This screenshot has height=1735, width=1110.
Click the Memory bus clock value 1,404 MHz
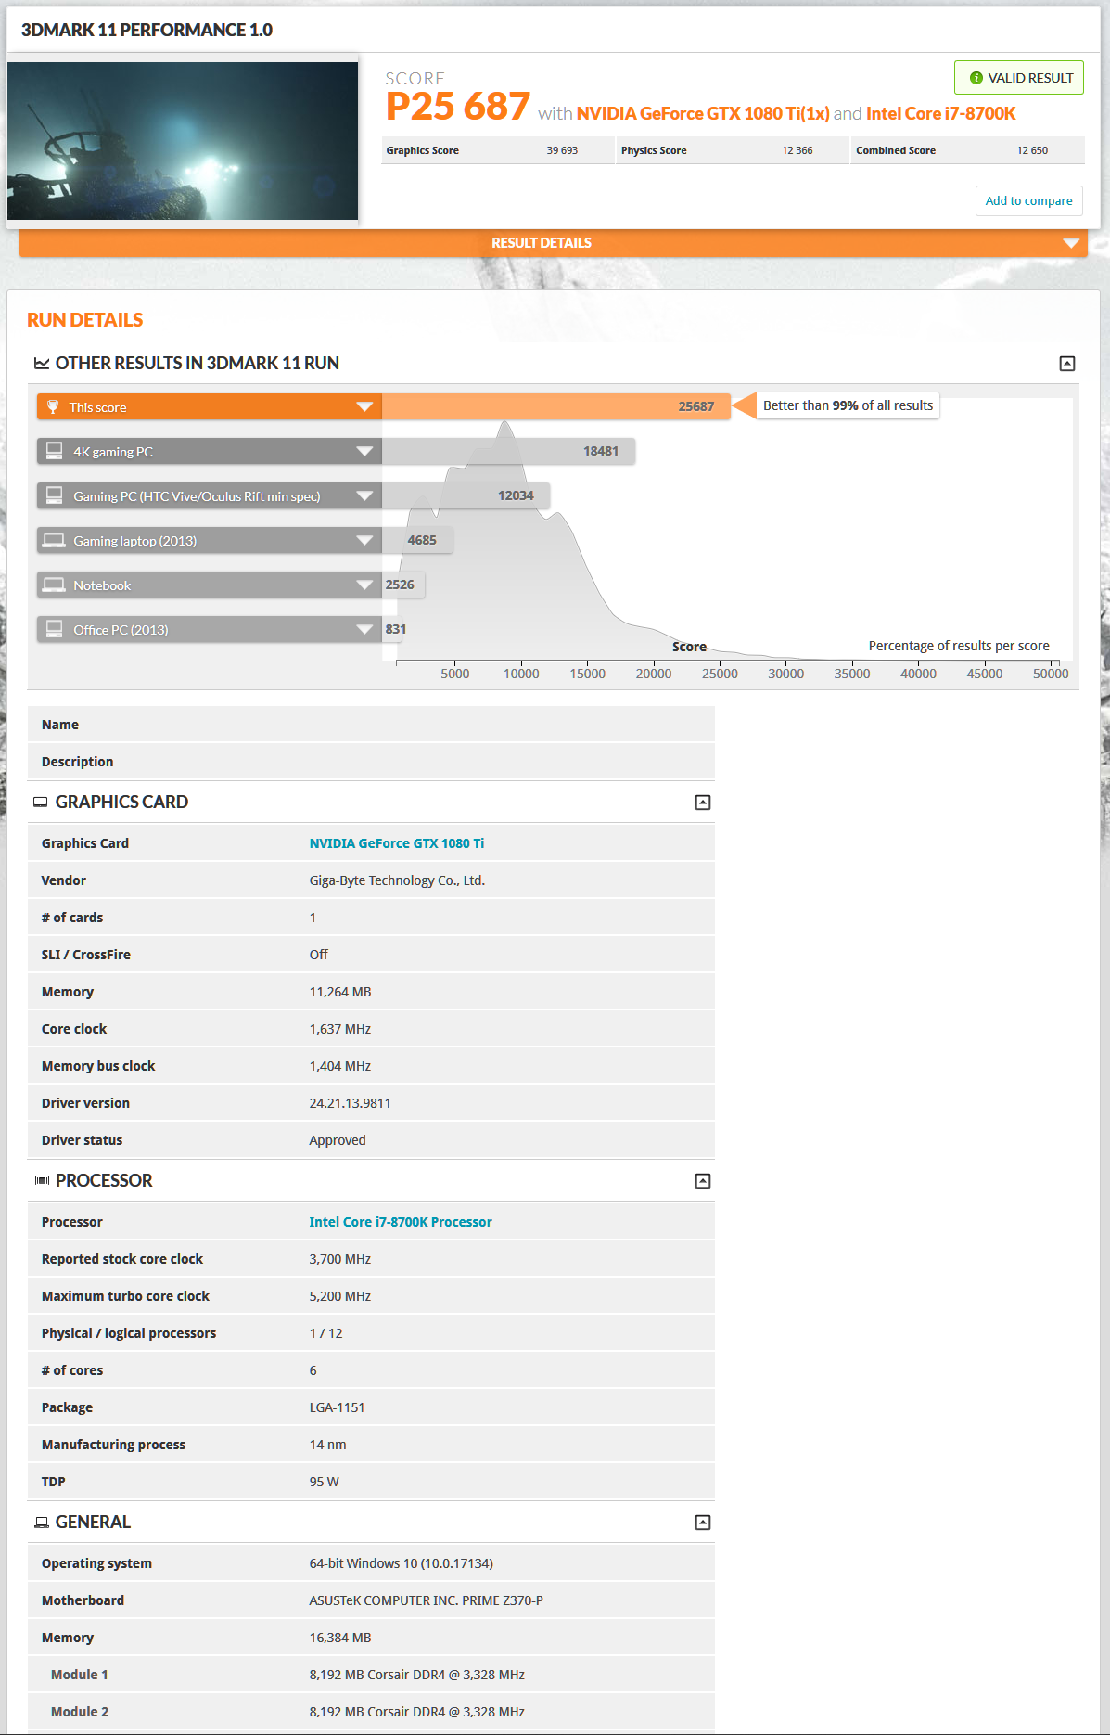339,1066
